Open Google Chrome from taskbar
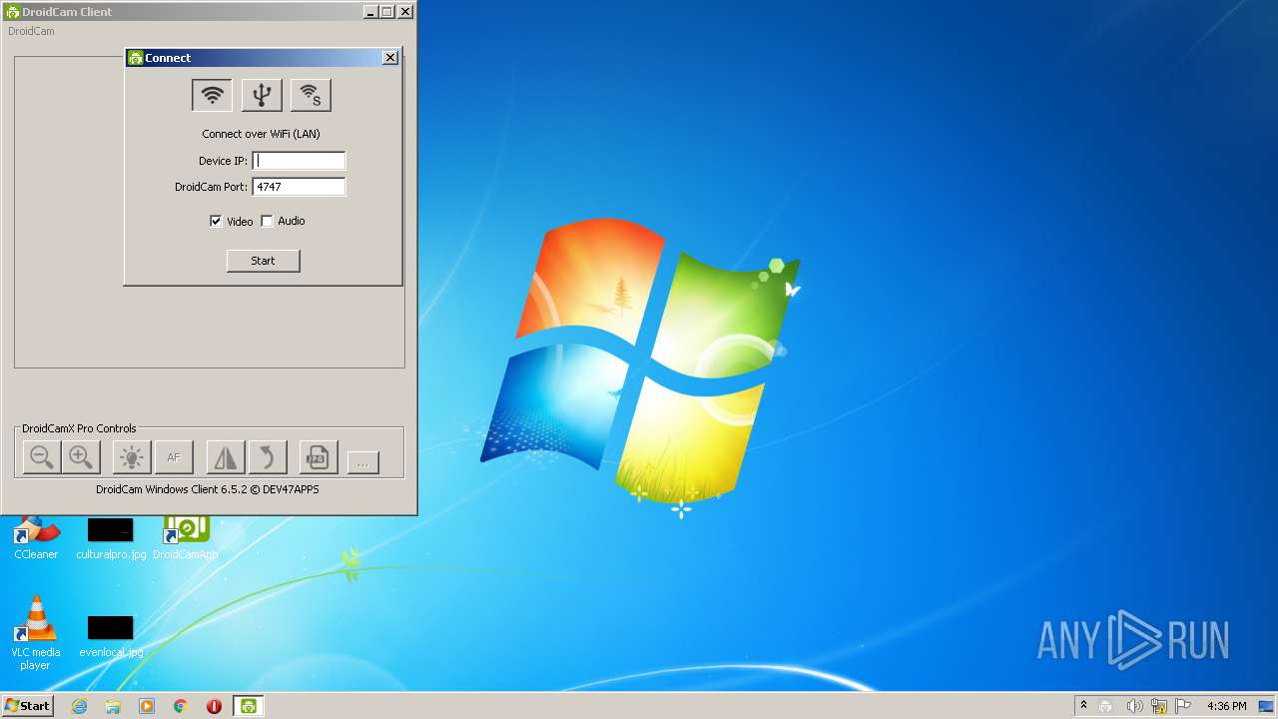The height and width of the screenshot is (719, 1278). [181, 706]
